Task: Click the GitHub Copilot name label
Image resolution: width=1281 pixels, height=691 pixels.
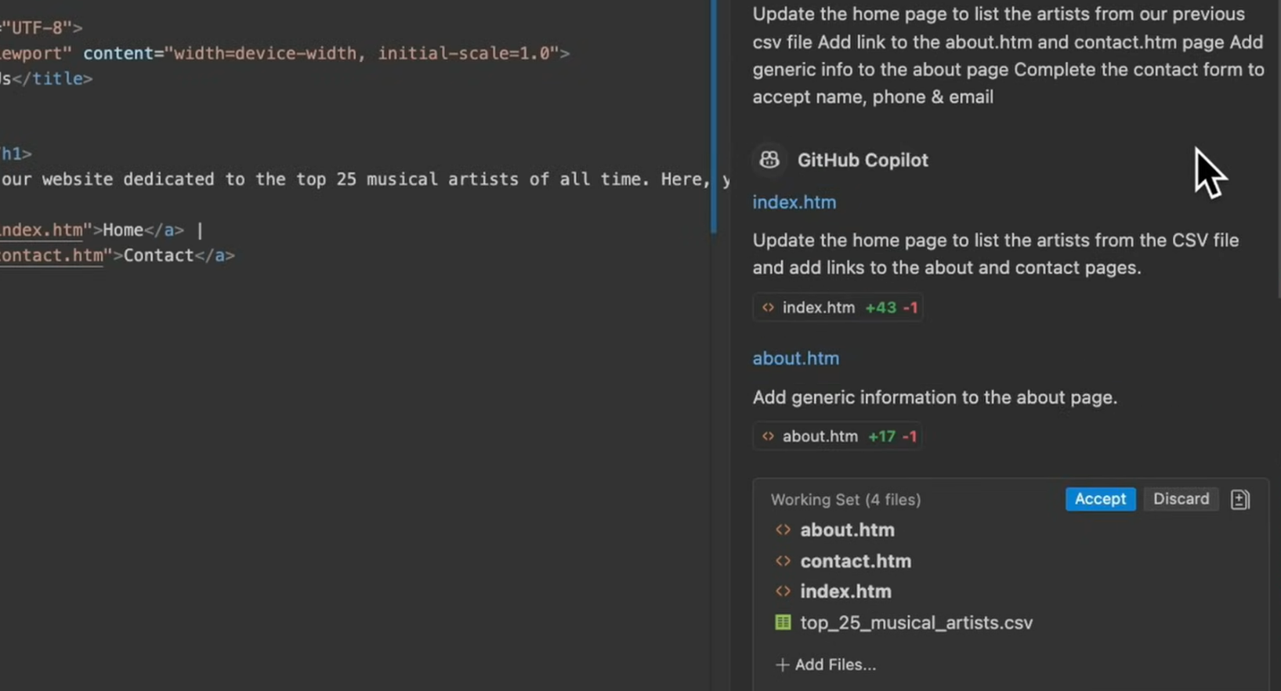Action: (863, 160)
